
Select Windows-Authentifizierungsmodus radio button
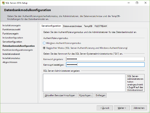click(x=44, y=43)
